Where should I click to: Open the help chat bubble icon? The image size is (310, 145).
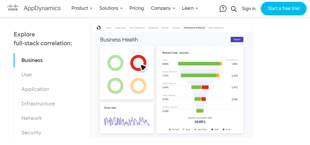click(223, 9)
